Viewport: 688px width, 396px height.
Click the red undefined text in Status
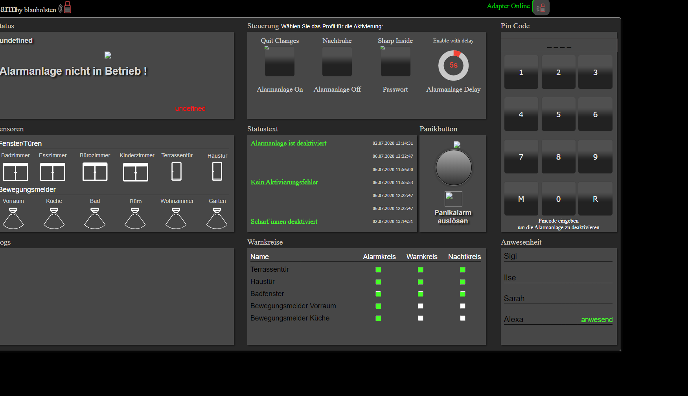[190, 109]
